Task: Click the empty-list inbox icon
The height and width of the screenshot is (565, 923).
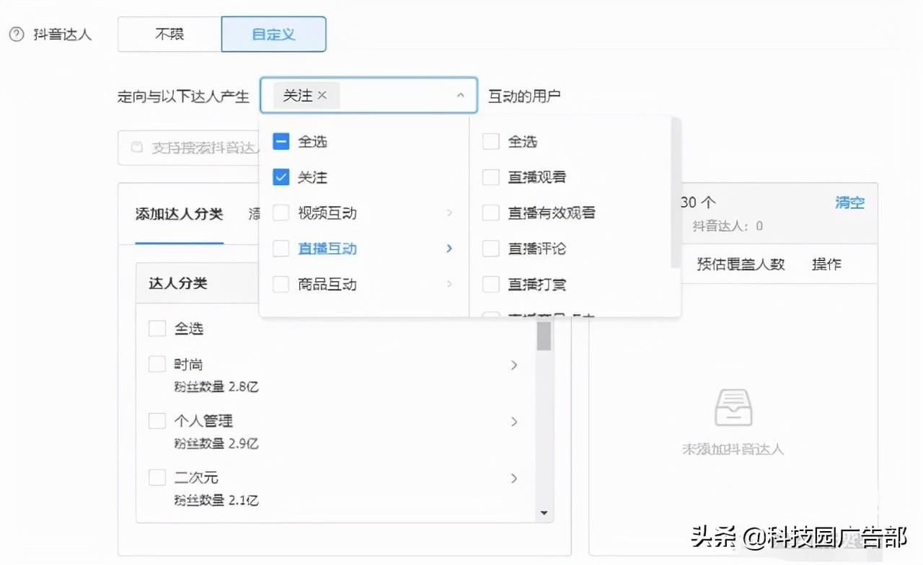Action: (x=733, y=407)
